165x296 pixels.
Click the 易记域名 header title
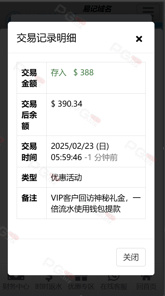[x=97, y=9]
